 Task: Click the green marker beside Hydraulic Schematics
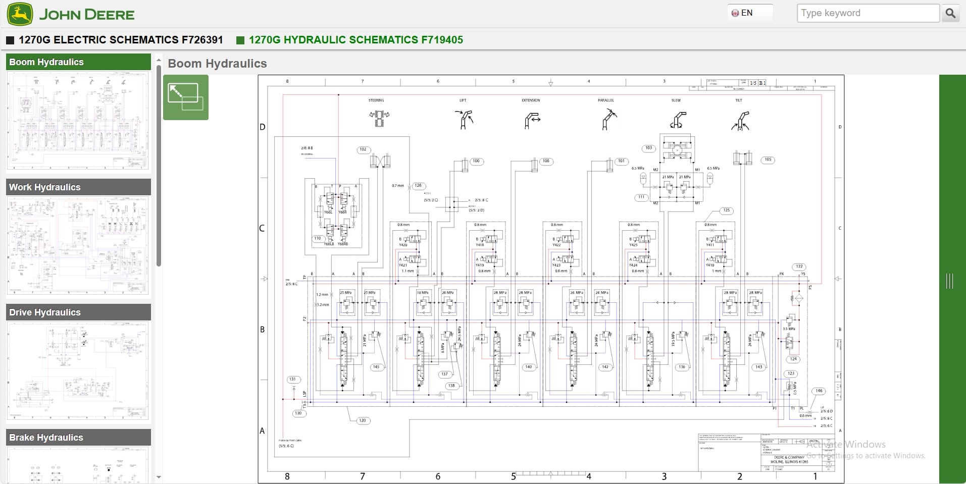pos(240,39)
